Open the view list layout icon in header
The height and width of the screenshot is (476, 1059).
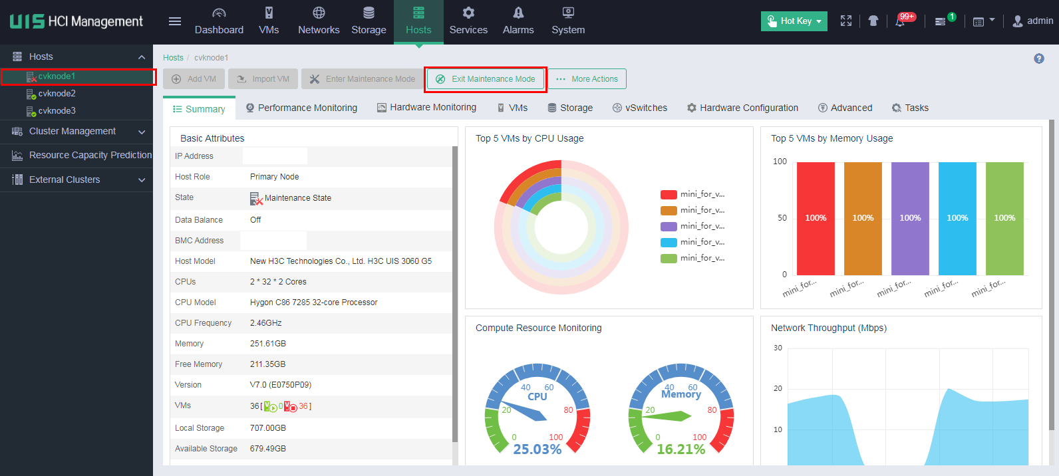pyautogui.click(x=979, y=21)
